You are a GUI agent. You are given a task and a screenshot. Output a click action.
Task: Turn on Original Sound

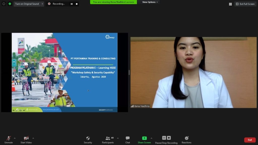point(27,4)
